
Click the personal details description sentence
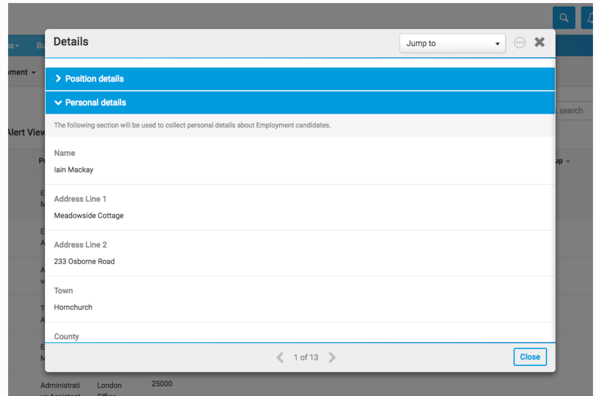coord(192,125)
